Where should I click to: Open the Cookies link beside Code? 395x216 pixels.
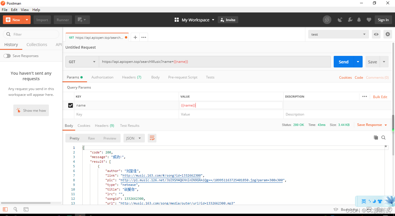pos(345,77)
